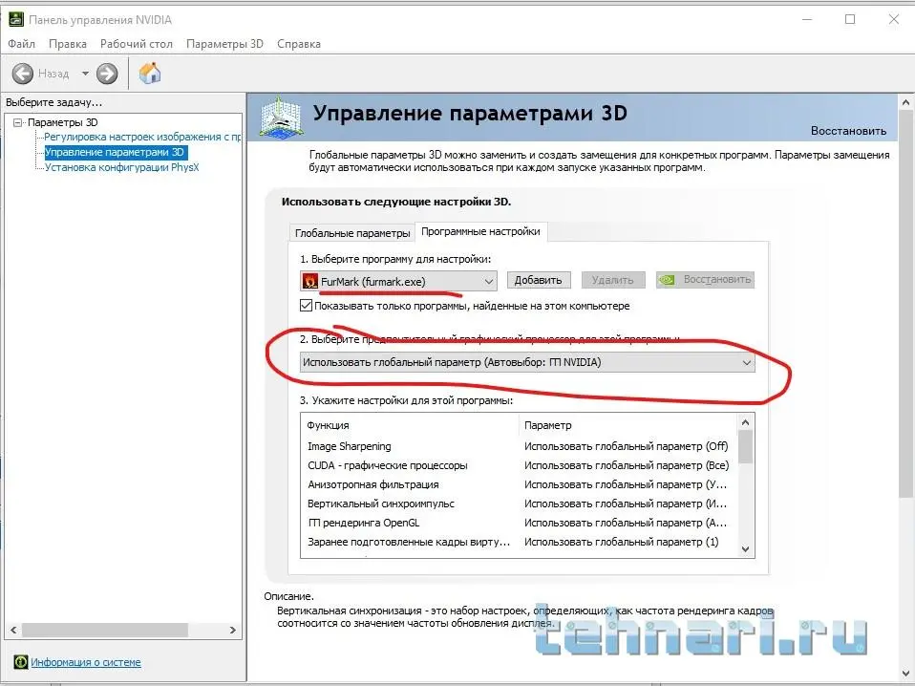Click settings list scroll down arrow
915x686 pixels.
745,548
